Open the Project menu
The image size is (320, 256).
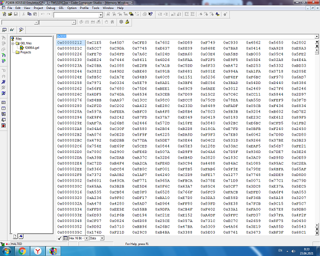pos(38,8)
